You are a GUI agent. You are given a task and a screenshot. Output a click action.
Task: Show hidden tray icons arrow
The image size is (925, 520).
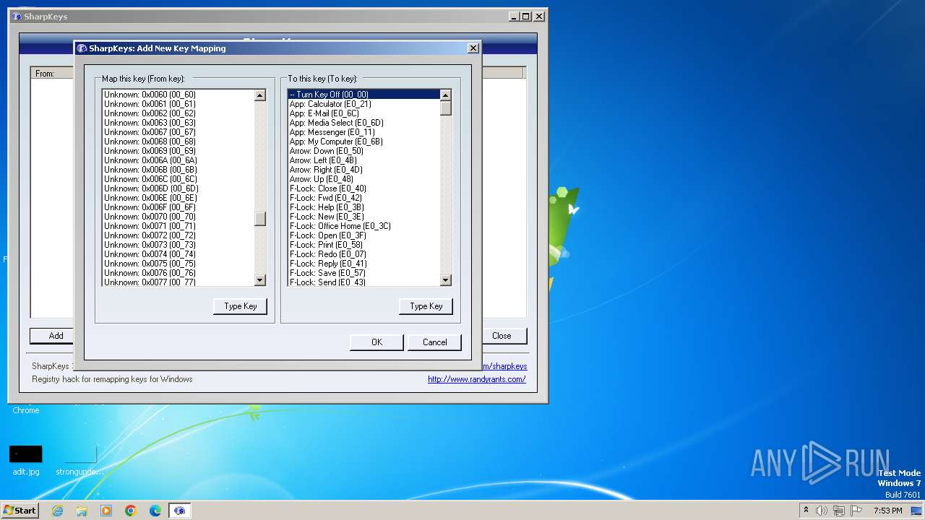[806, 510]
